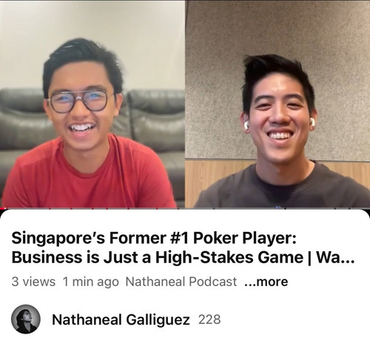The image size is (370, 338).
Task: Open Nathaneal Galliguez channel avatar
Action: [26, 319]
